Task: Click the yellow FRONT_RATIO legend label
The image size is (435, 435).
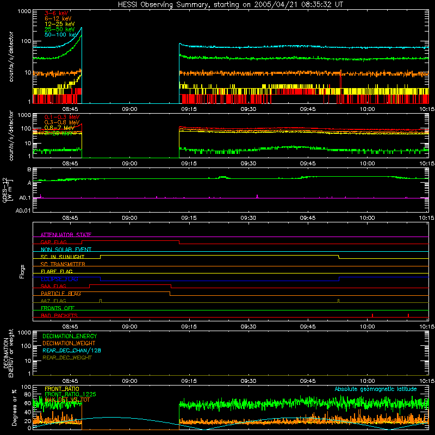Action: click(x=62, y=389)
